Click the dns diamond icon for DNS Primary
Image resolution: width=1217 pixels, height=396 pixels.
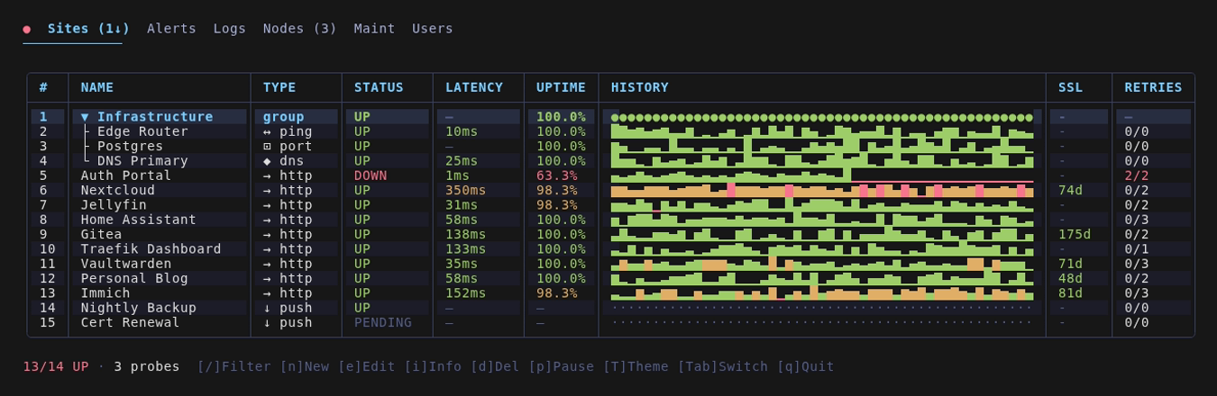click(x=267, y=161)
